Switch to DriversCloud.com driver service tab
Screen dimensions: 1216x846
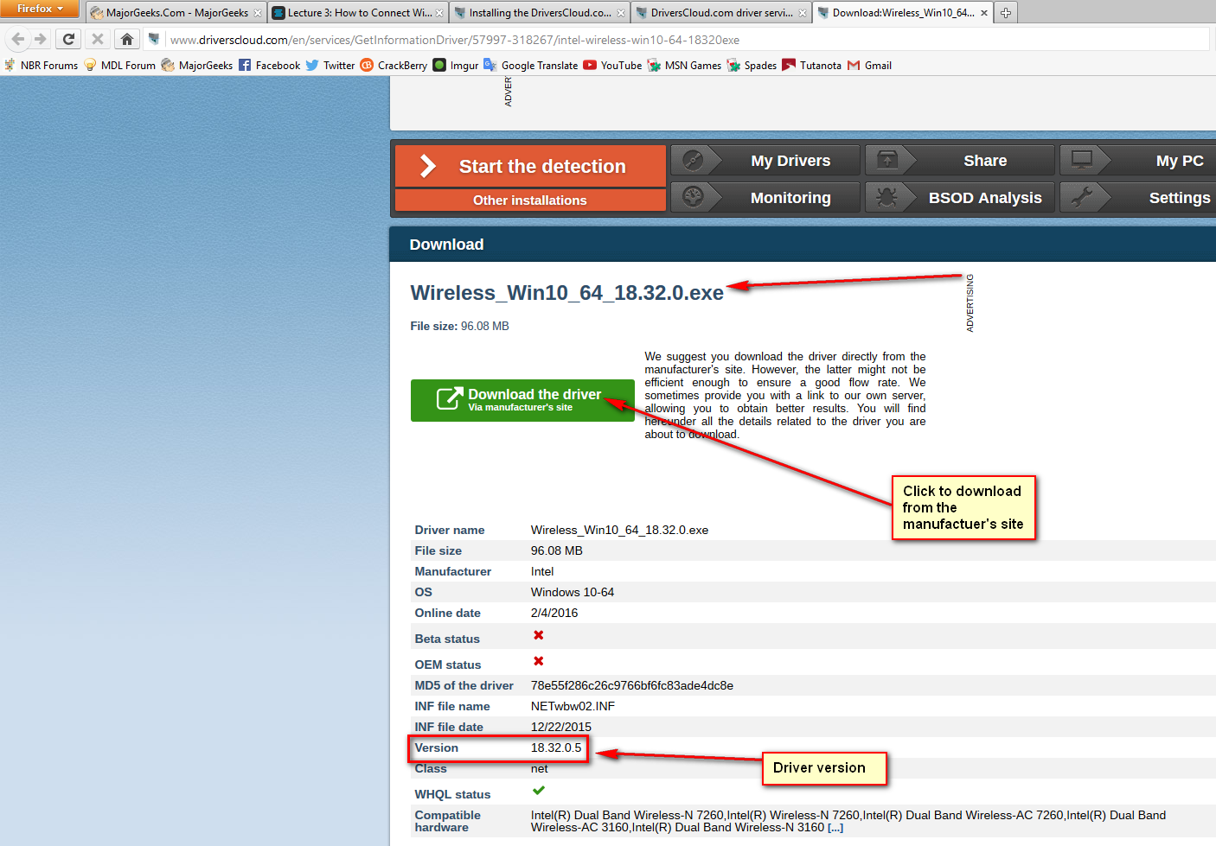tap(721, 13)
